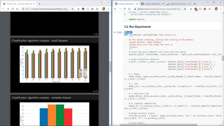Click the complete dataset bar chart
This screenshot has width=224, height=126.
pos(55,114)
